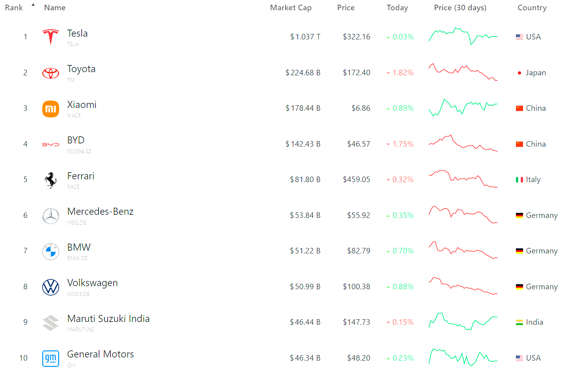Sort table by Today column header
Screen dimensions: 568x374
[397, 7]
